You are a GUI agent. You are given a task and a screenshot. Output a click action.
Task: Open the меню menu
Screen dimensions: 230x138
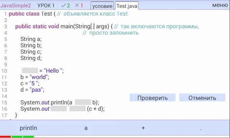(x=220, y=5)
